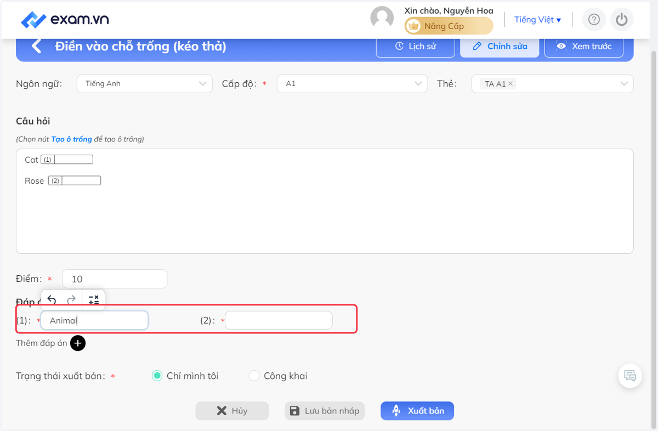Select the Công khai radio
Image resolution: width=658 pixels, height=431 pixels.
click(x=254, y=376)
